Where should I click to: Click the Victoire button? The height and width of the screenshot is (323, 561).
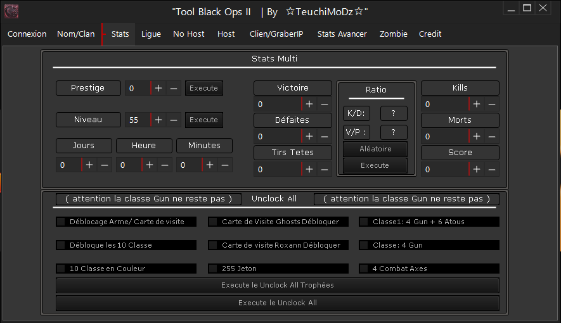(x=293, y=88)
